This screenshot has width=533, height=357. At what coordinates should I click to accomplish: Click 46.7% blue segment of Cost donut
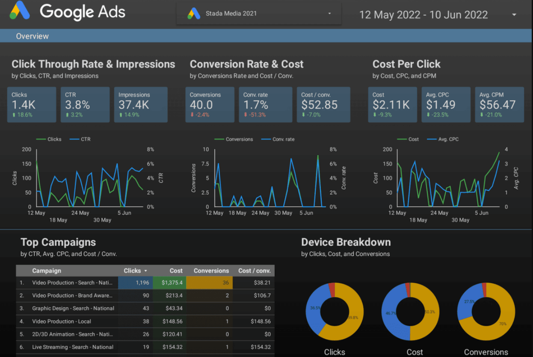coord(390,314)
